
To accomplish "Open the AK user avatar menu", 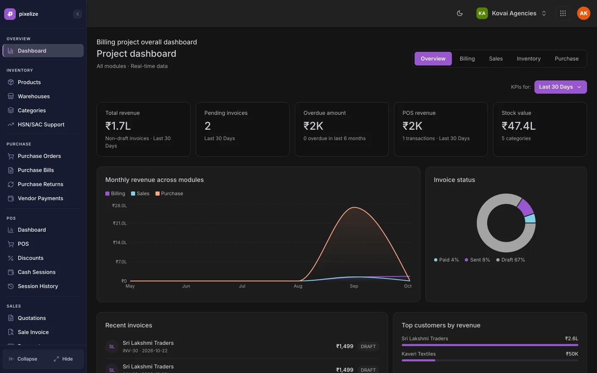I will [x=584, y=13].
